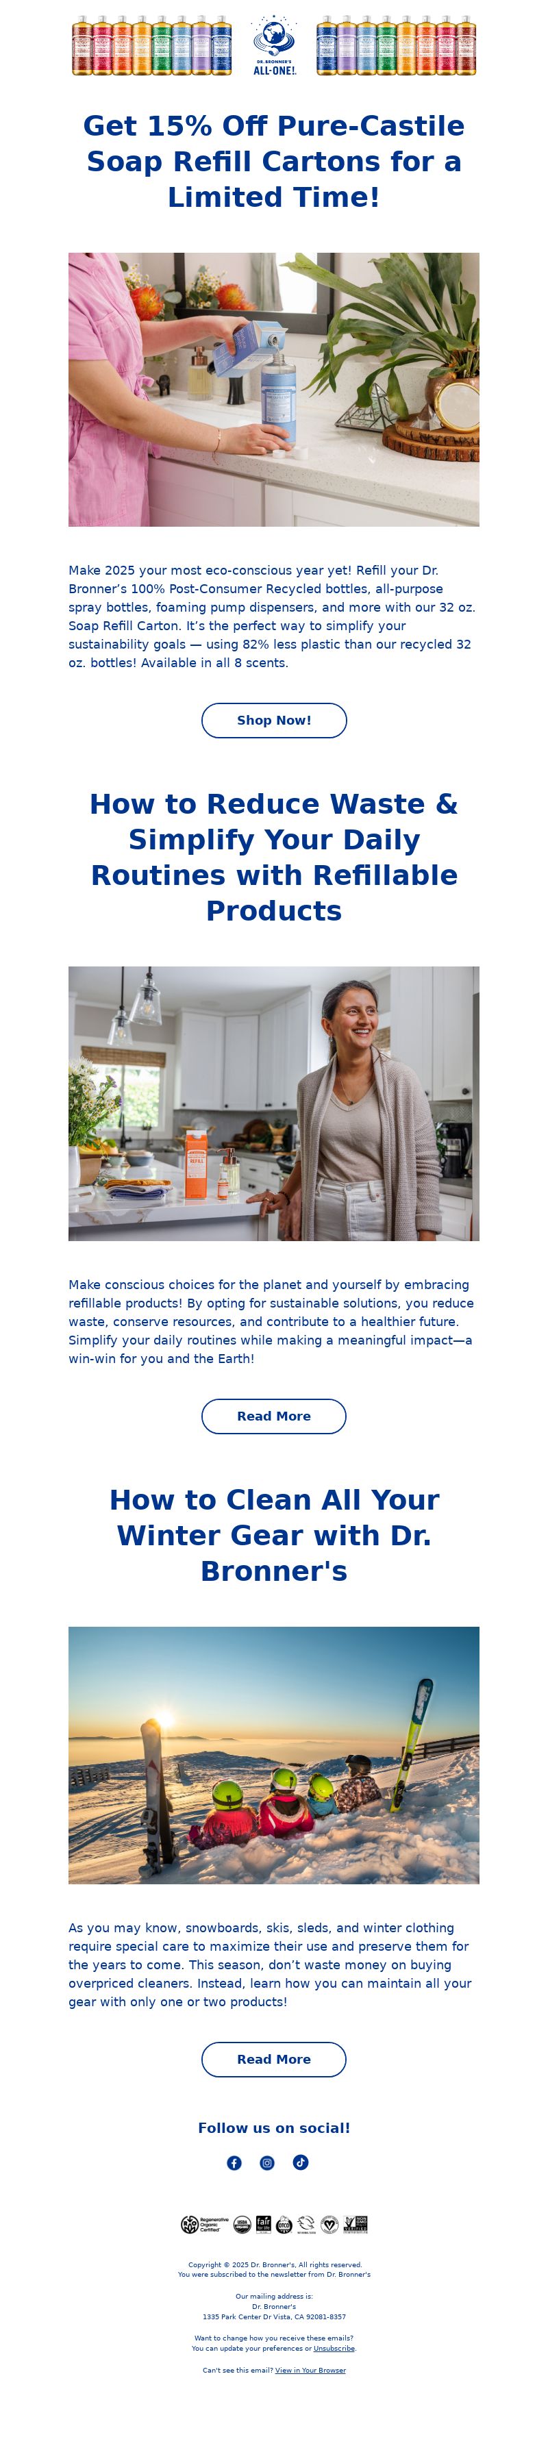Click Read More under winter gear article
The width and height of the screenshot is (548, 2448).
tap(273, 2060)
